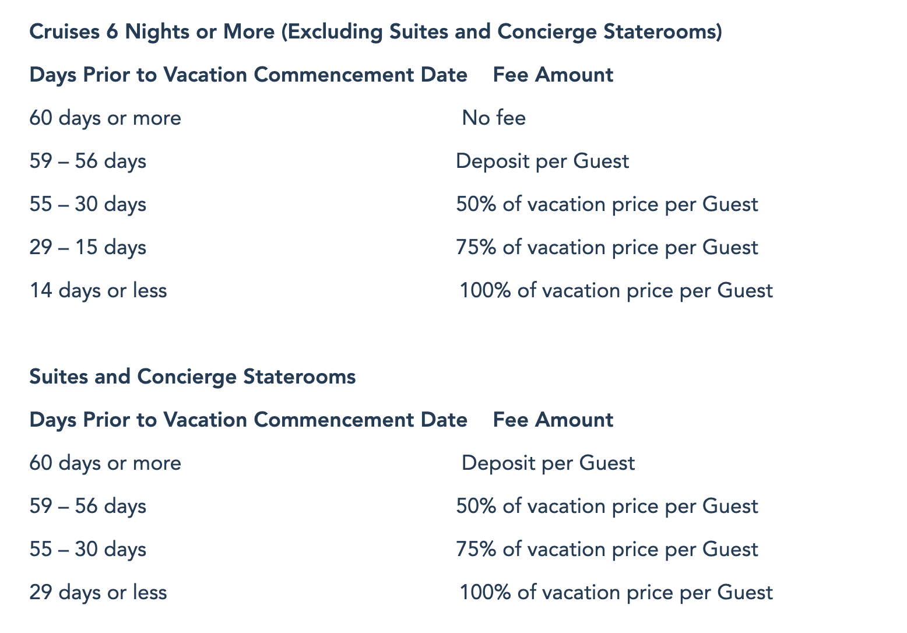The height and width of the screenshot is (633, 907).
Task: Select the "29 days or less" row label
Action: click(98, 593)
